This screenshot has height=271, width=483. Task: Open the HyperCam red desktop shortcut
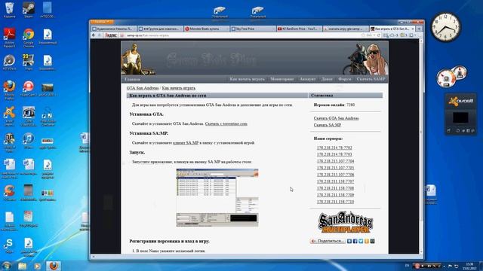click(x=29, y=89)
